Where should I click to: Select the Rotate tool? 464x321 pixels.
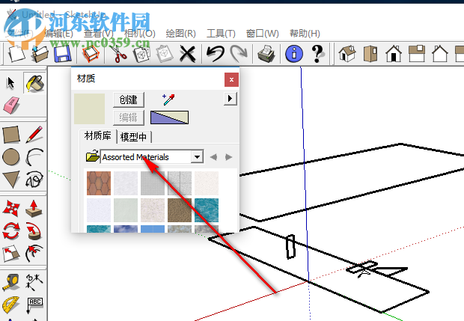[11, 230]
